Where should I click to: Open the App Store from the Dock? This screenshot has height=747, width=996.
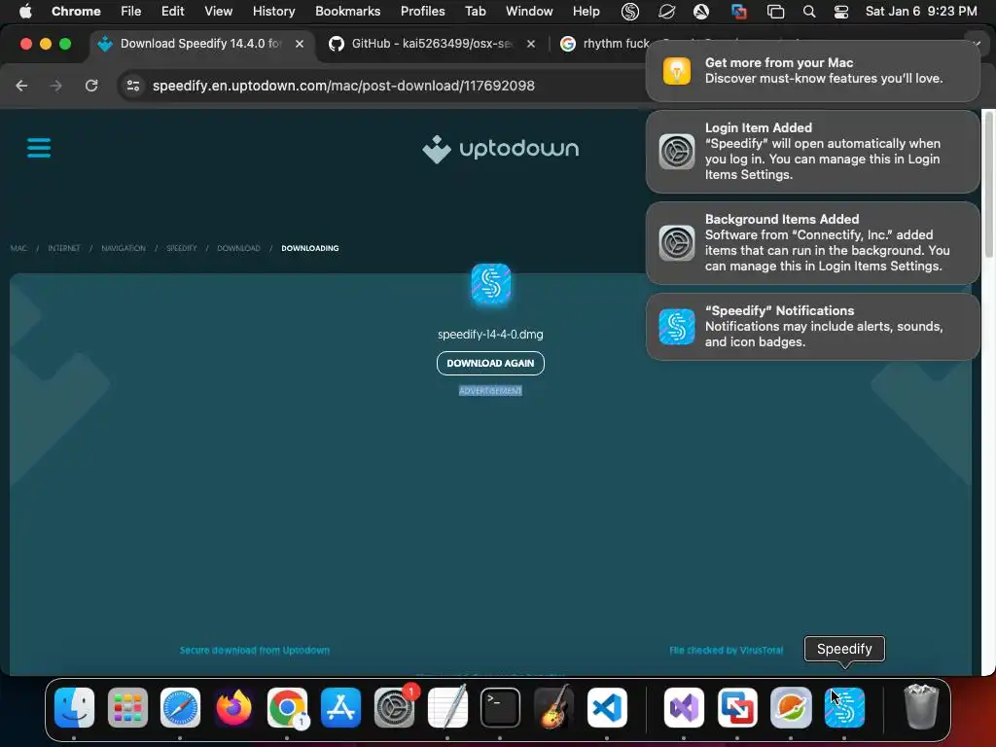coord(340,707)
